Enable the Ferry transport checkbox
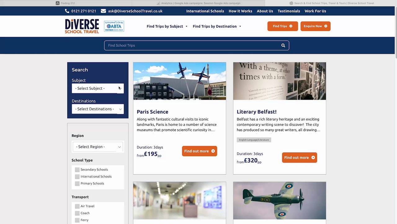 click(77, 220)
